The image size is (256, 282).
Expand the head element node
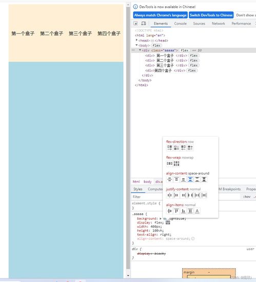(136, 40)
